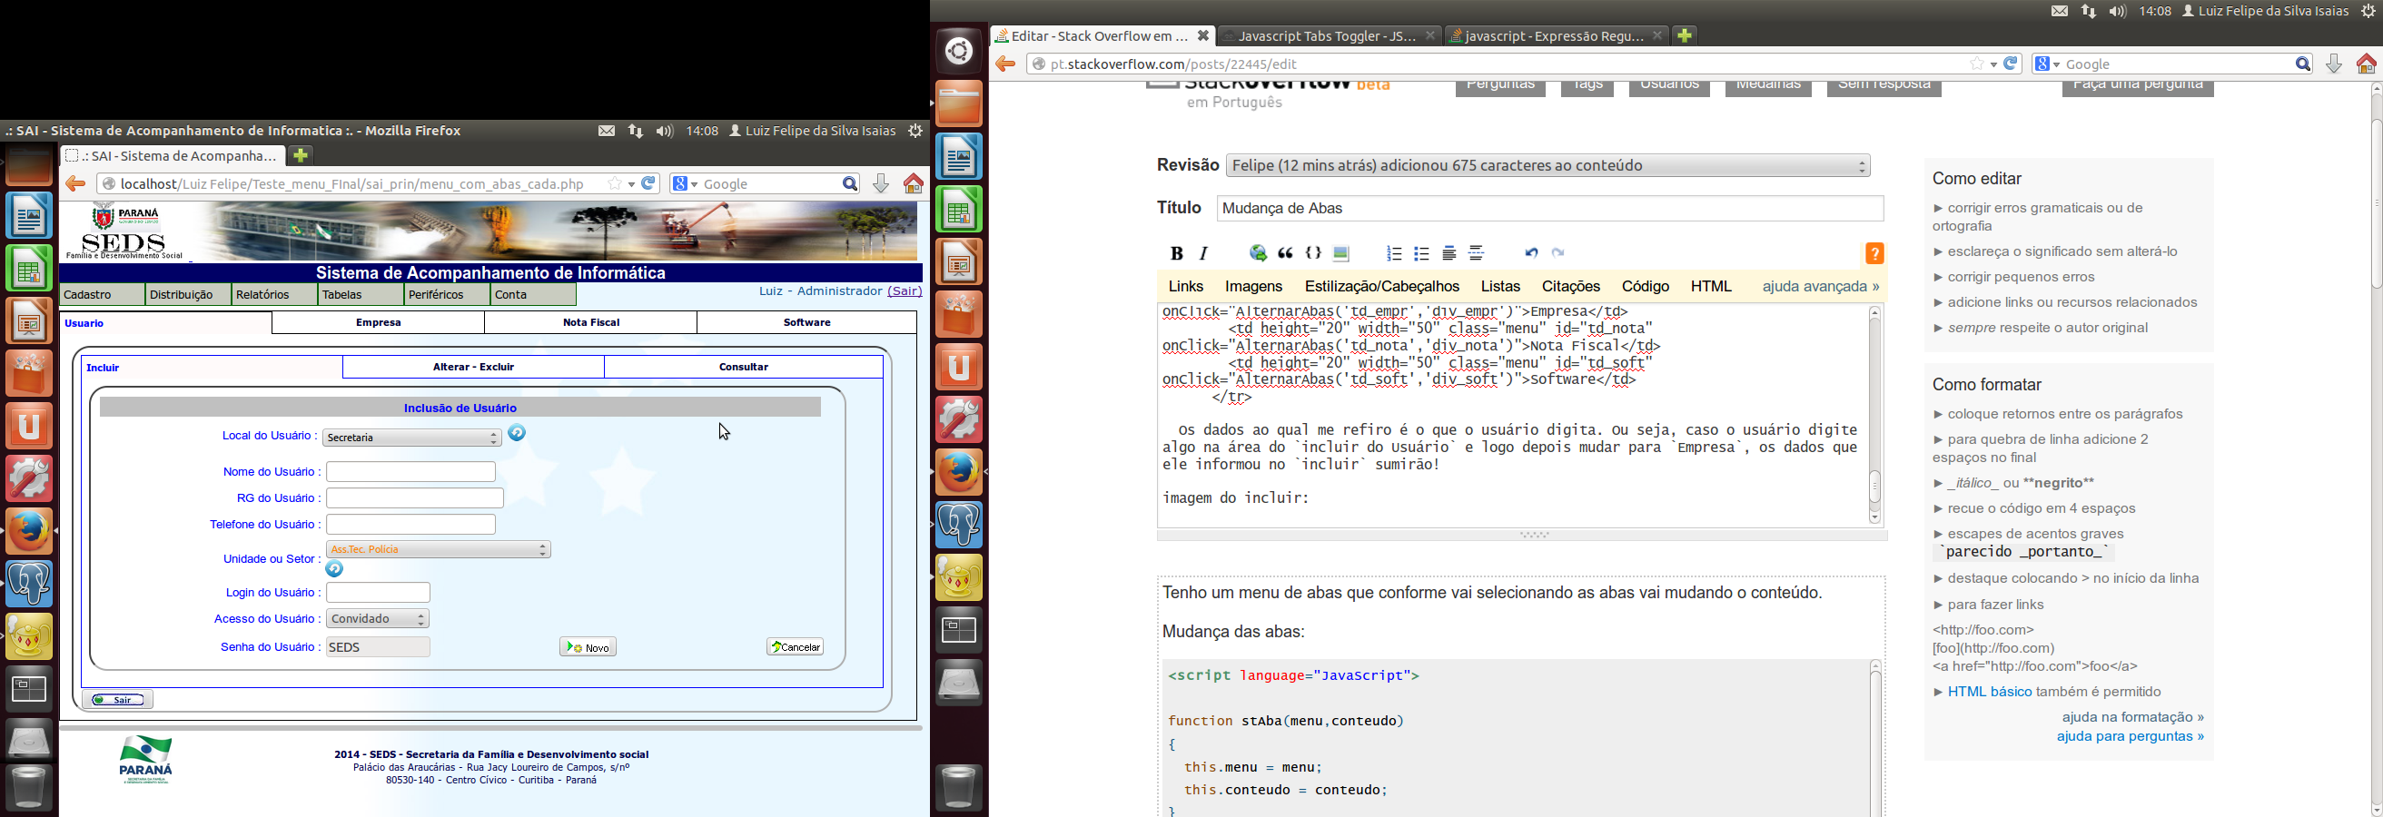Open orange question-mark editor help
The image size is (2383, 817).
1874,253
